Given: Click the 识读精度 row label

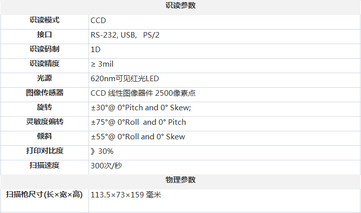Looking at the screenshot, I should tap(44, 64).
